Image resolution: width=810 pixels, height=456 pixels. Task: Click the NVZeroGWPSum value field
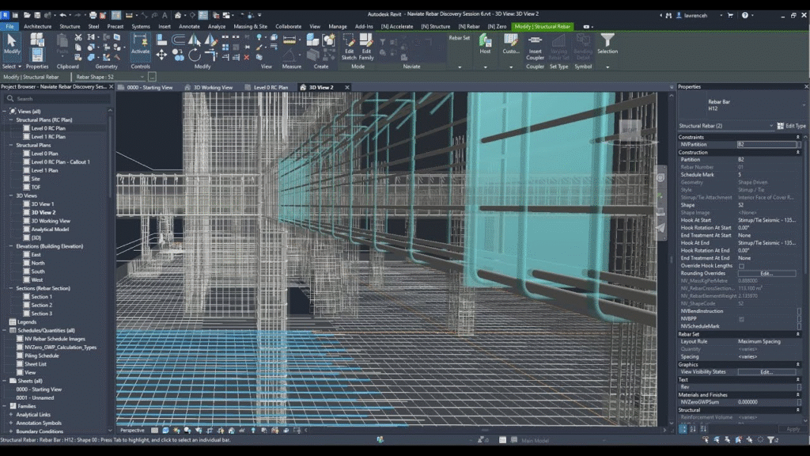pos(748,401)
